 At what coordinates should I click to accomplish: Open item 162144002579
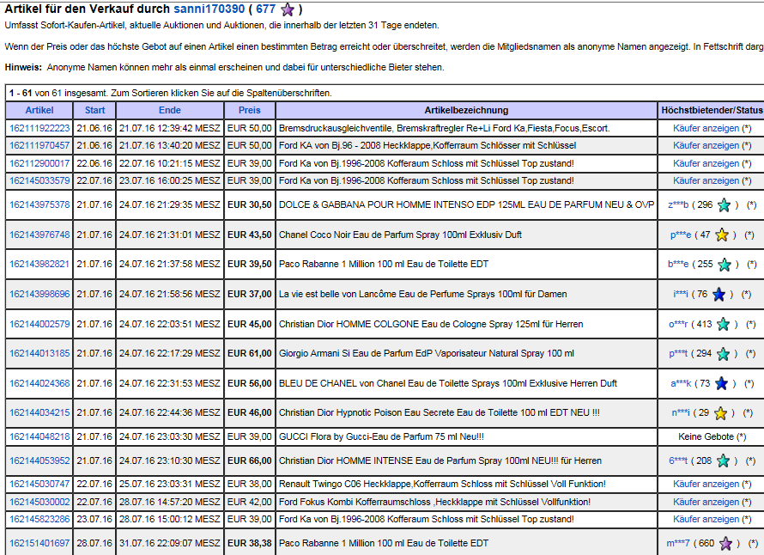39,324
